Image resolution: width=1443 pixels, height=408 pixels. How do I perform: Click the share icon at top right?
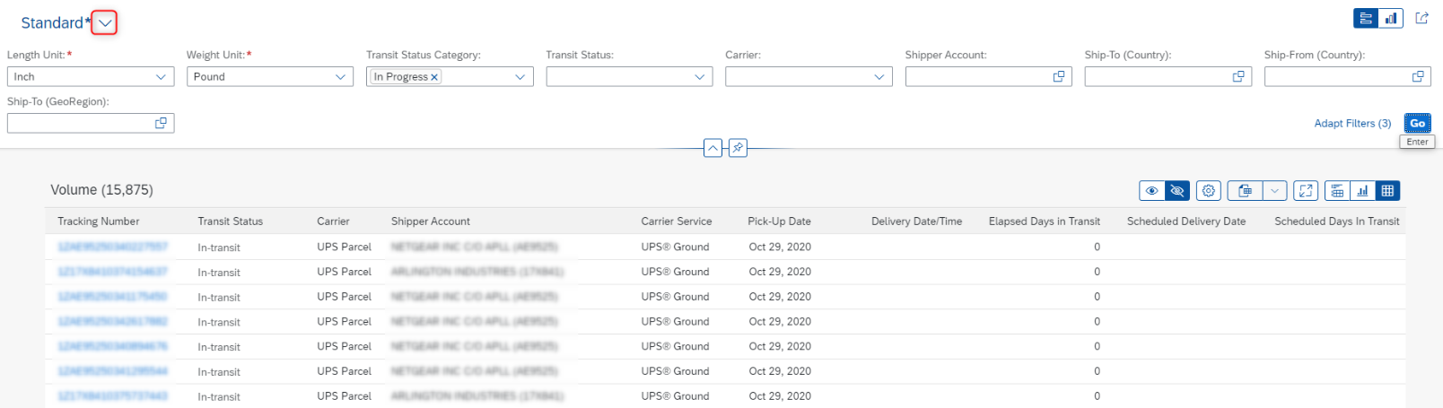coord(1421,18)
